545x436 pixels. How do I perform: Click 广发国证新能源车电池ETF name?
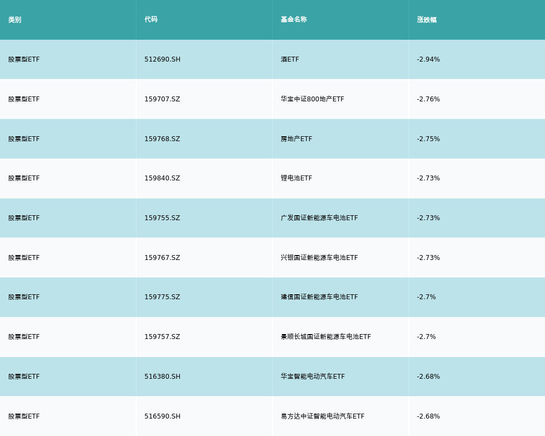pos(319,218)
